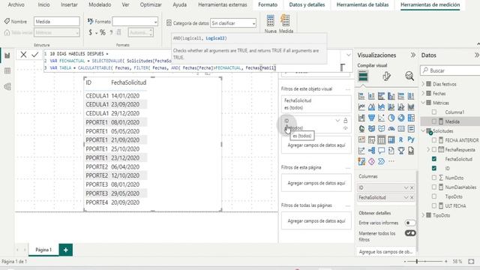480x270 pixels.
Task: Select the stacked bar chart visual
Action: pos(361,97)
